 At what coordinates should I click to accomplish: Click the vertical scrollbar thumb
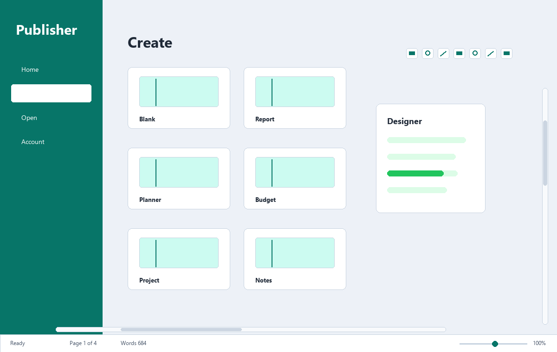coord(545,153)
